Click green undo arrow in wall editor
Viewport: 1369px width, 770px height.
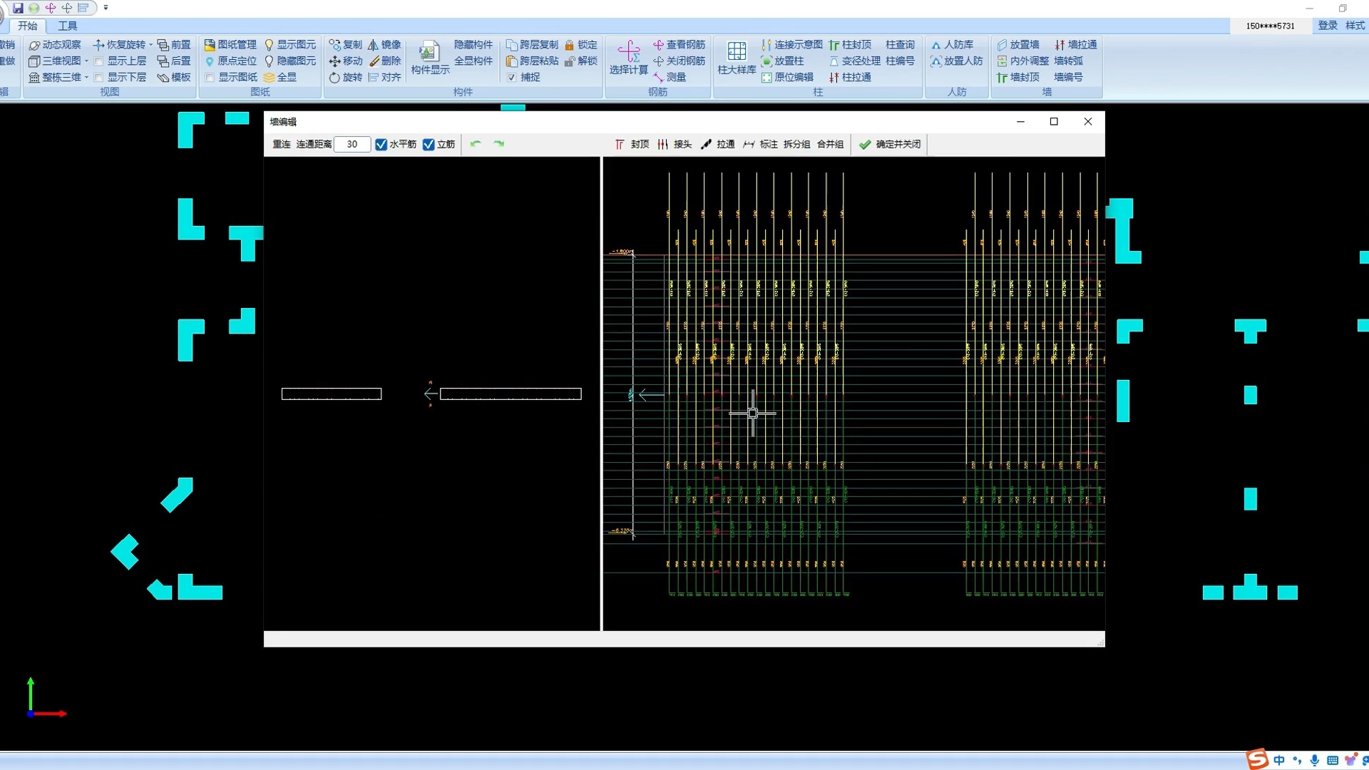[476, 144]
